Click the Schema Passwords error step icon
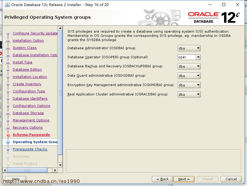 click(x=8, y=135)
